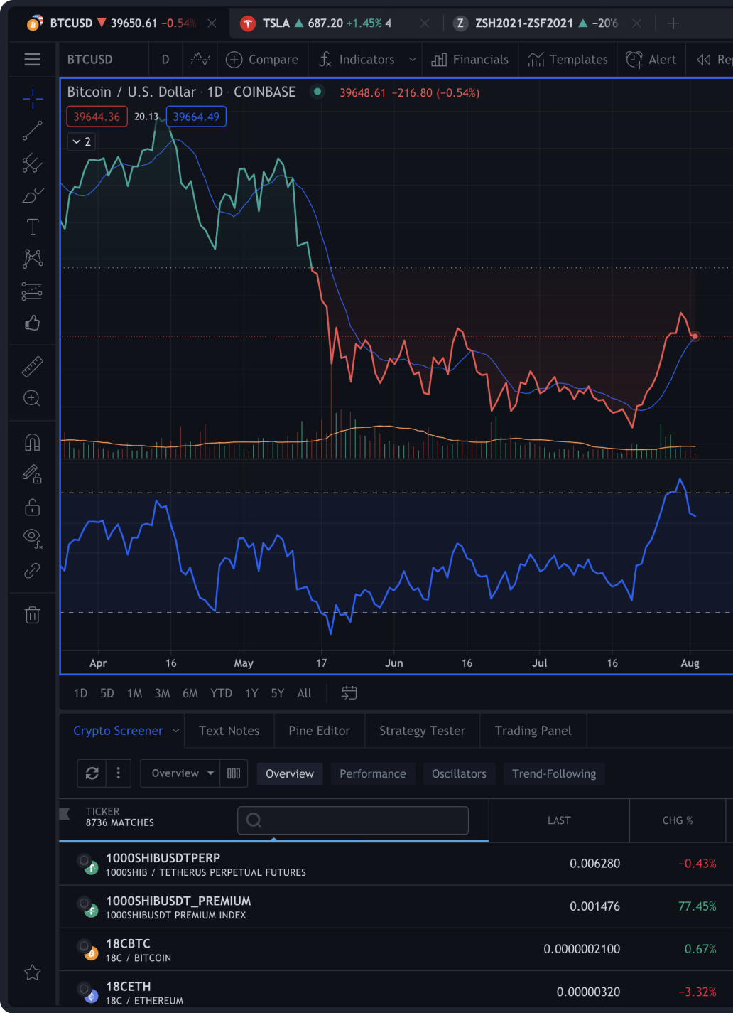Open the Text Notes tab
This screenshot has height=1013, width=733.
coord(229,731)
